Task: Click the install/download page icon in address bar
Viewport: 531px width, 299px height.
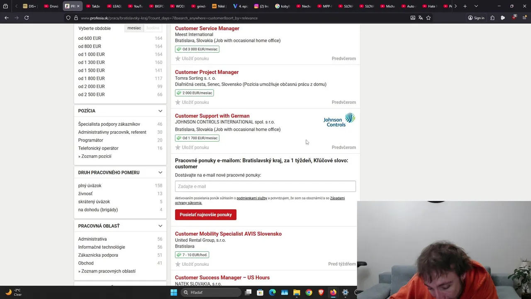Action: [413, 18]
